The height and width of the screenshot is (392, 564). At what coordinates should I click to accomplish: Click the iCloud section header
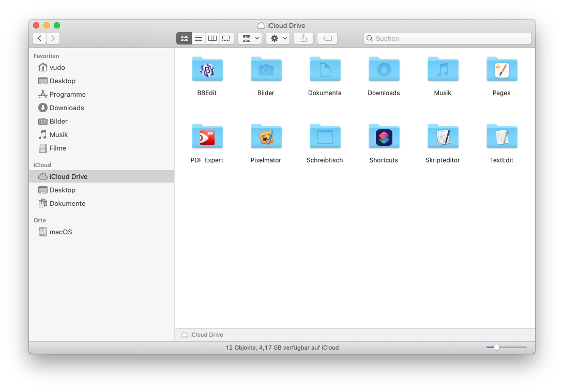(42, 165)
